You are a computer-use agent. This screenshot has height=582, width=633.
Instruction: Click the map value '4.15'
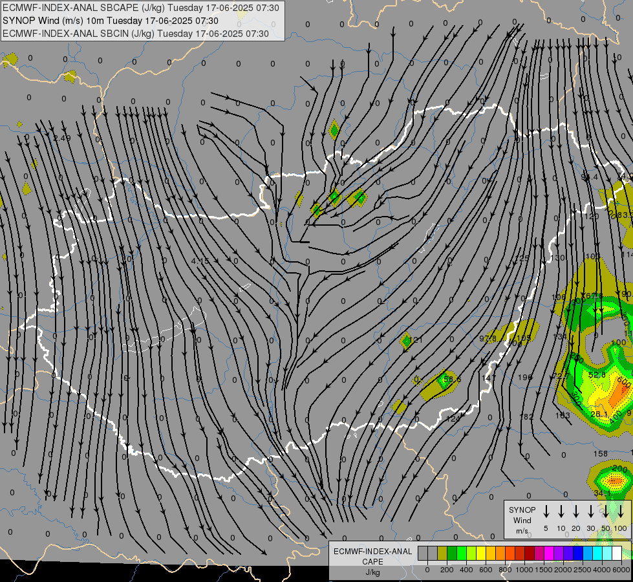click(x=200, y=261)
